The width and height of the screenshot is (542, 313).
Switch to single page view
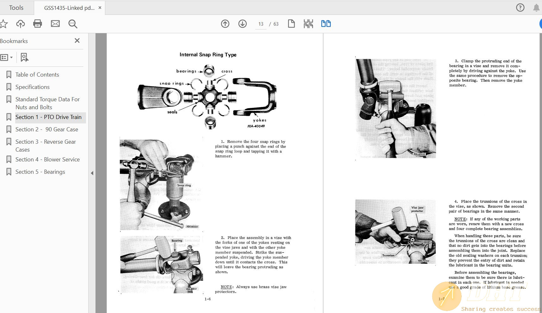pyautogui.click(x=291, y=24)
